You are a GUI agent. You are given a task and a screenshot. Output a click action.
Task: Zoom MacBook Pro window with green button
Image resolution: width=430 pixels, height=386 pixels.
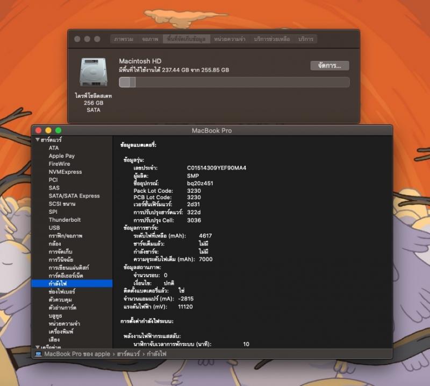coord(58,130)
